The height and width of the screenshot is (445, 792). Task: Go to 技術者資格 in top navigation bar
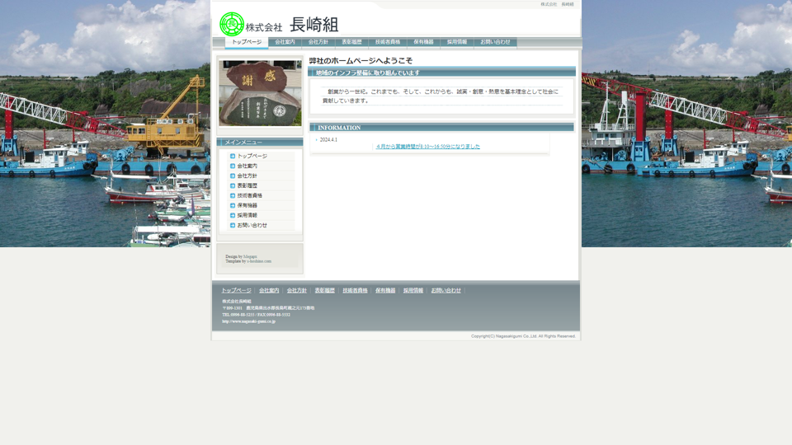tap(387, 42)
